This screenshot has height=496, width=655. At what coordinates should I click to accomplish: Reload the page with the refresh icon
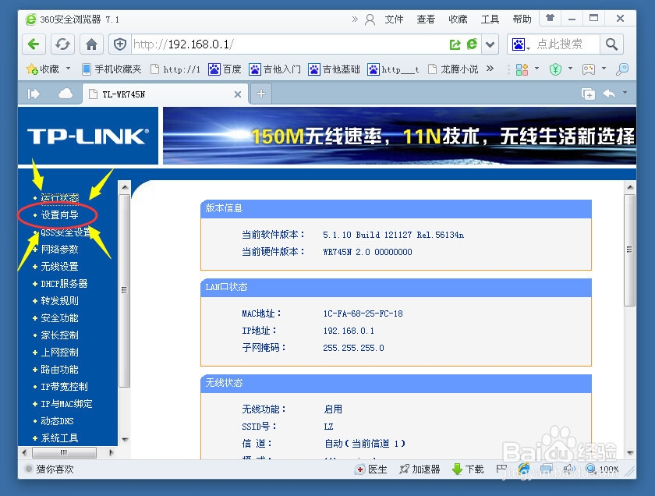(62, 44)
